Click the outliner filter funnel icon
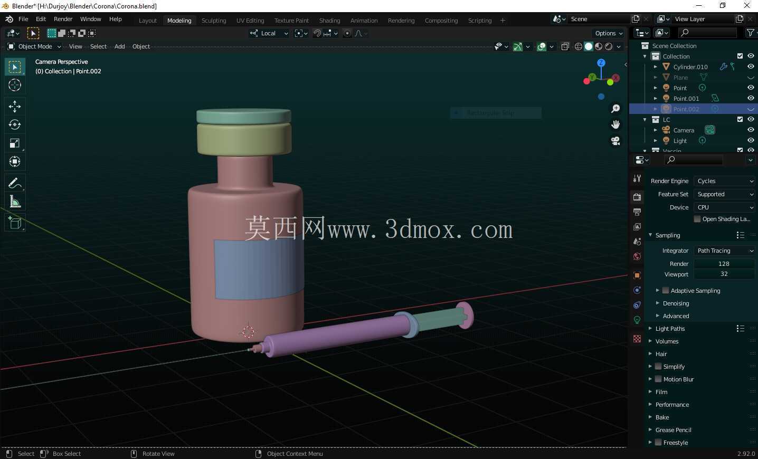758x459 pixels. coord(750,33)
